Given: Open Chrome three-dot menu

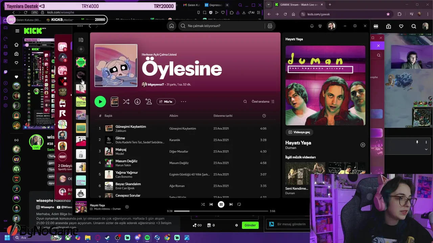Looking at the screenshot, I should pyautogui.click(x=429, y=14).
